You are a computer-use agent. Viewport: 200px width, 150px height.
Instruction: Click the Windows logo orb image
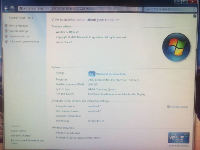click(x=176, y=47)
